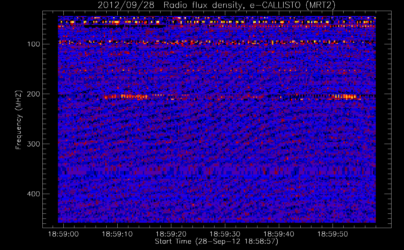404x250 pixels.
Task: Select the 18:59:50 time tick label
Action: pyautogui.click(x=333, y=234)
